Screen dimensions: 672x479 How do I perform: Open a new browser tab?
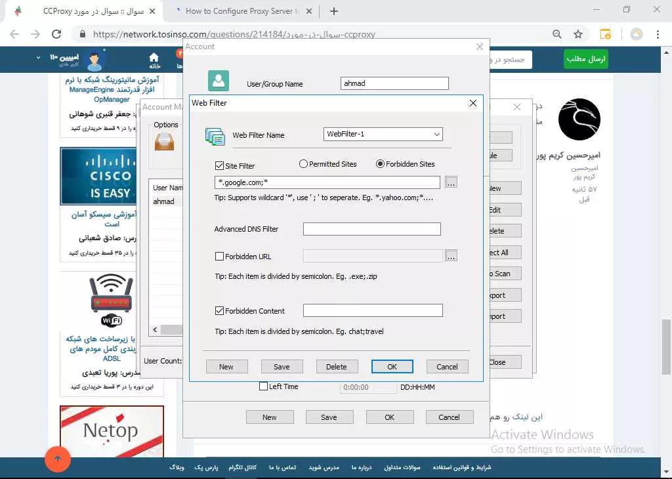click(x=334, y=12)
